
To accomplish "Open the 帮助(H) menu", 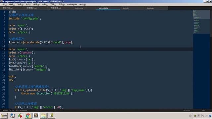I will click(x=82, y=4).
